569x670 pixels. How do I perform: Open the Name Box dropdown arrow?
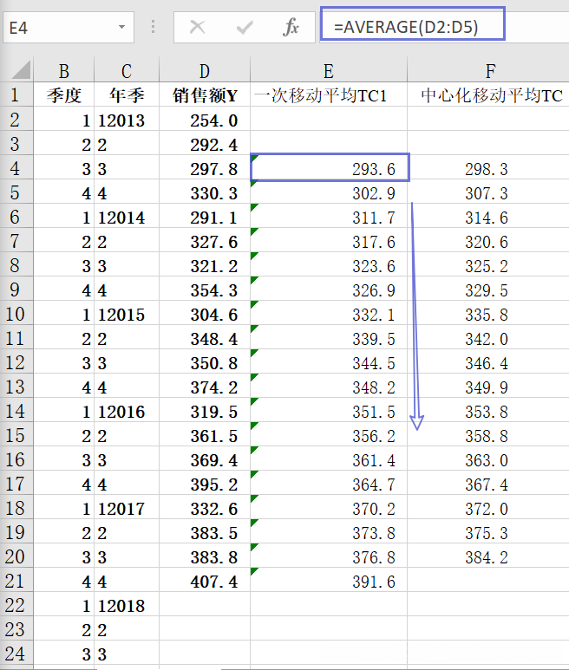tap(121, 28)
